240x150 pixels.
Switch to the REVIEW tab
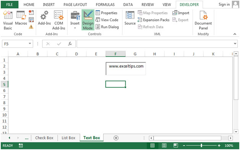(148, 5)
